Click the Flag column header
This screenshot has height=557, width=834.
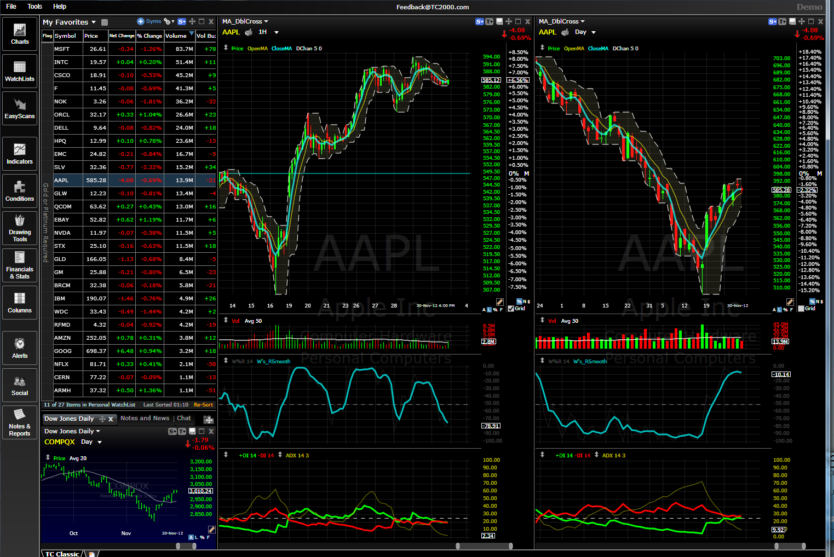click(x=47, y=36)
